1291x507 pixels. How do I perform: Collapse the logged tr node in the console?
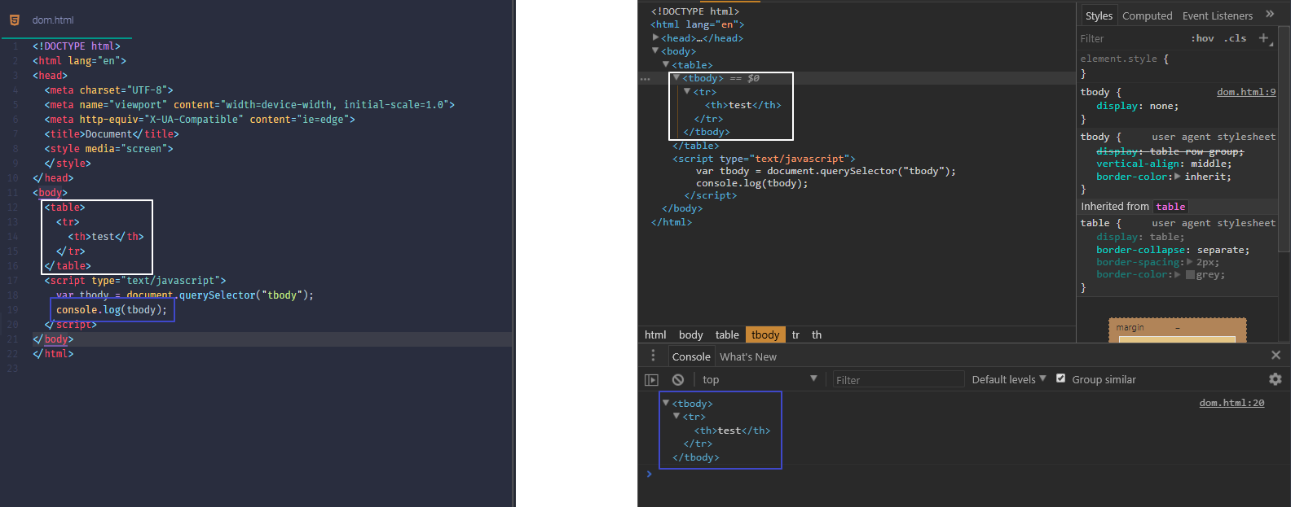[x=676, y=416]
